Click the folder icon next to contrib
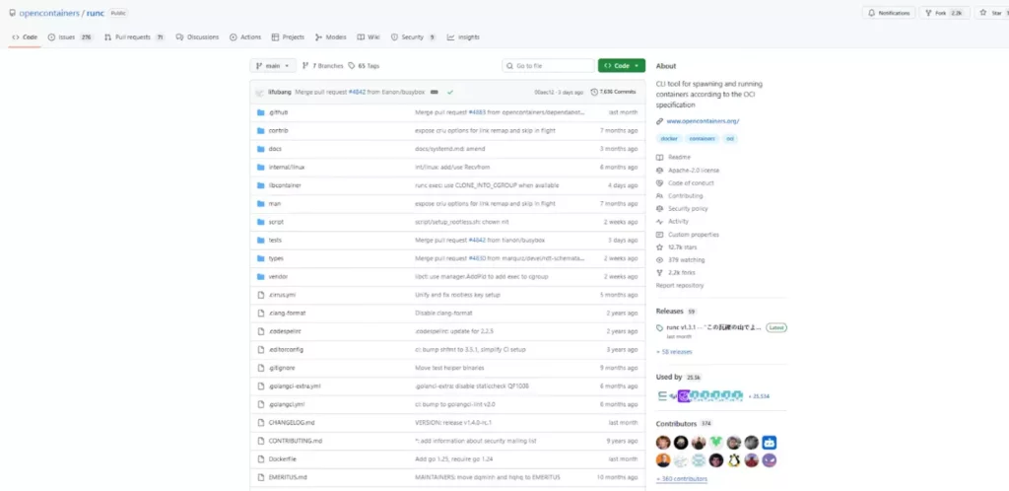 point(260,130)
